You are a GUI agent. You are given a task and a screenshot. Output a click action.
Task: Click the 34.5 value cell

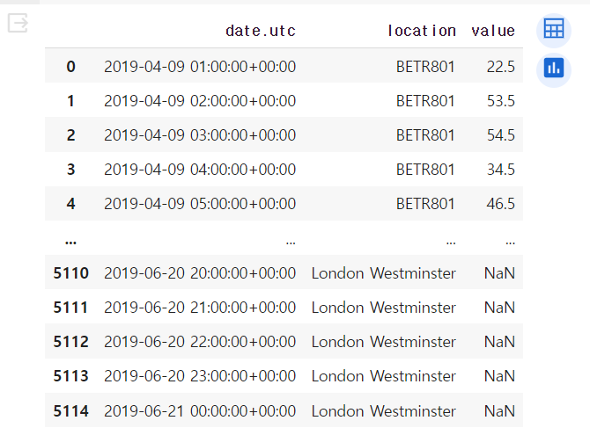point(500,169)
